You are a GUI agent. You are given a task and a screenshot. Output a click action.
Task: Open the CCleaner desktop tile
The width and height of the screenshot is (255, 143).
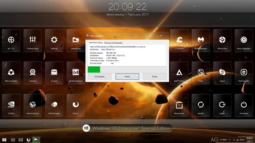pos(179,41)
